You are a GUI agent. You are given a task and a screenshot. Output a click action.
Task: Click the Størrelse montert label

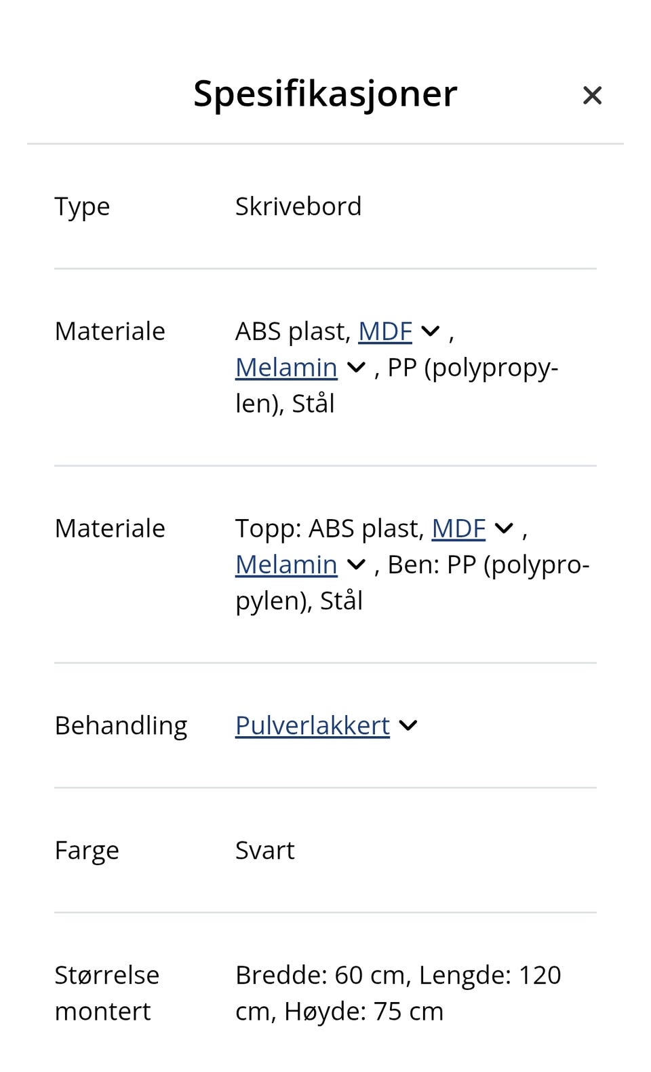pyautogui.click(x=107, y=993)
